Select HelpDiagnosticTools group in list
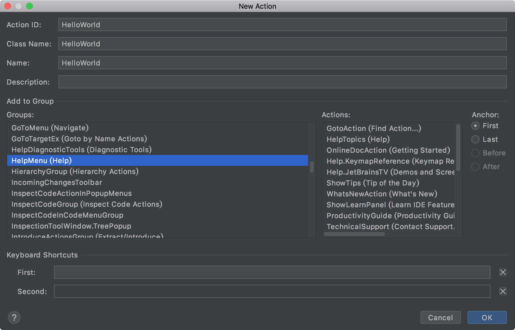This screenshot has height=330, width=515. pyautogui.click(x=81, y=150)
